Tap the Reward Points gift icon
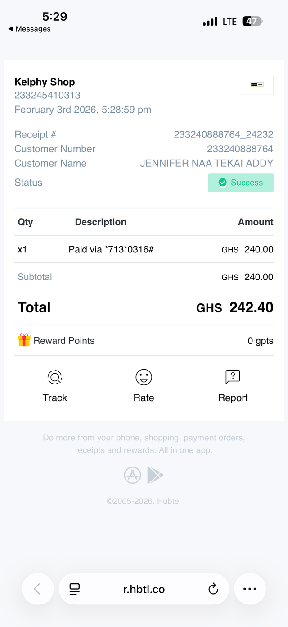288x627 pixels. click(24, 340)
